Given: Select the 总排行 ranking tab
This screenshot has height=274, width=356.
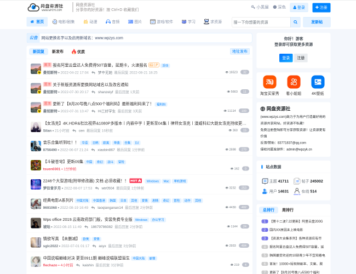Looking at the screenshot, I should pos(268,210).
